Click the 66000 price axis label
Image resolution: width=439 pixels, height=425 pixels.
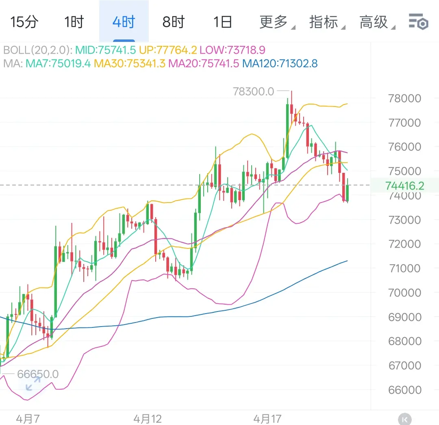tap(404, 390)
